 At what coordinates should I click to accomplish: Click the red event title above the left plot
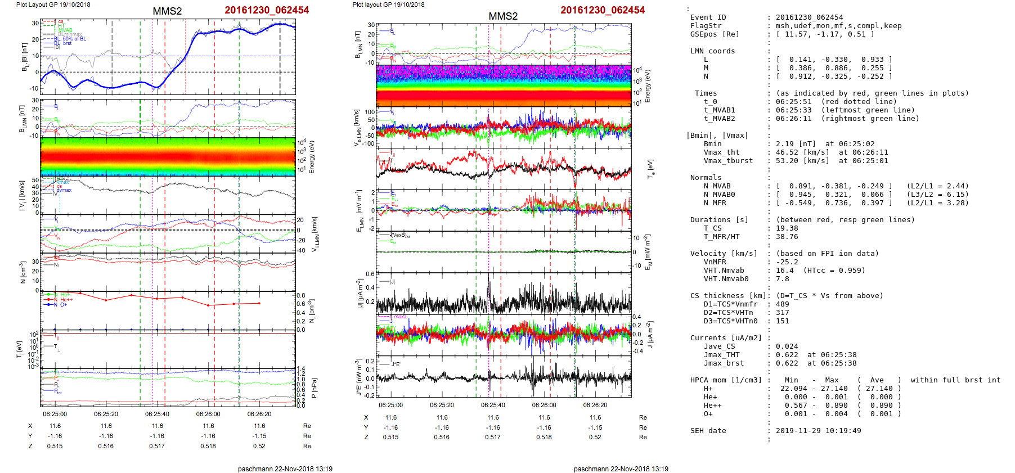267,10
